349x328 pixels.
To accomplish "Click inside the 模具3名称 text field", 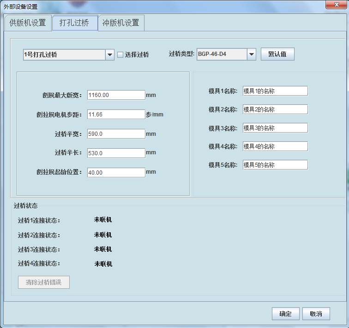I will 275,128.
